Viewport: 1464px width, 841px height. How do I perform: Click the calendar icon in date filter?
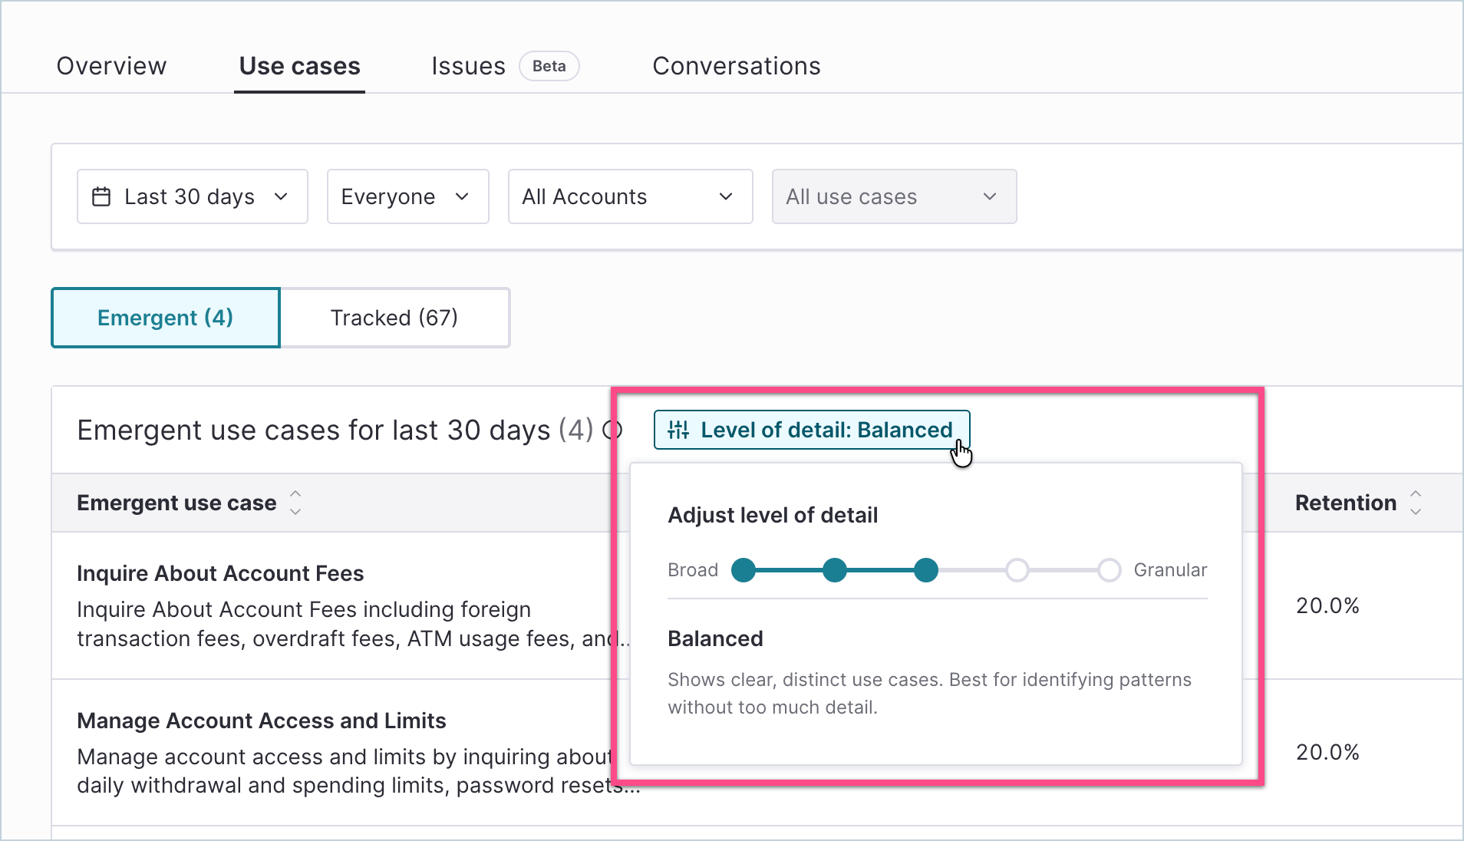tap(101, 196)
